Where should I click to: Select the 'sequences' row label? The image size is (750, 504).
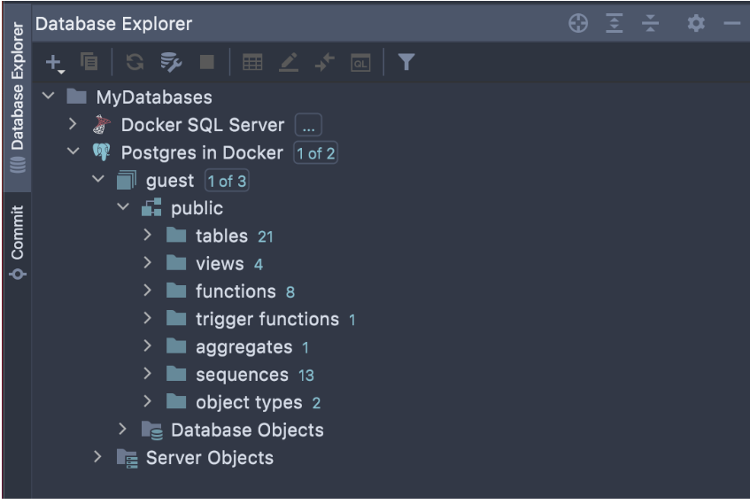tap(242, 376)
